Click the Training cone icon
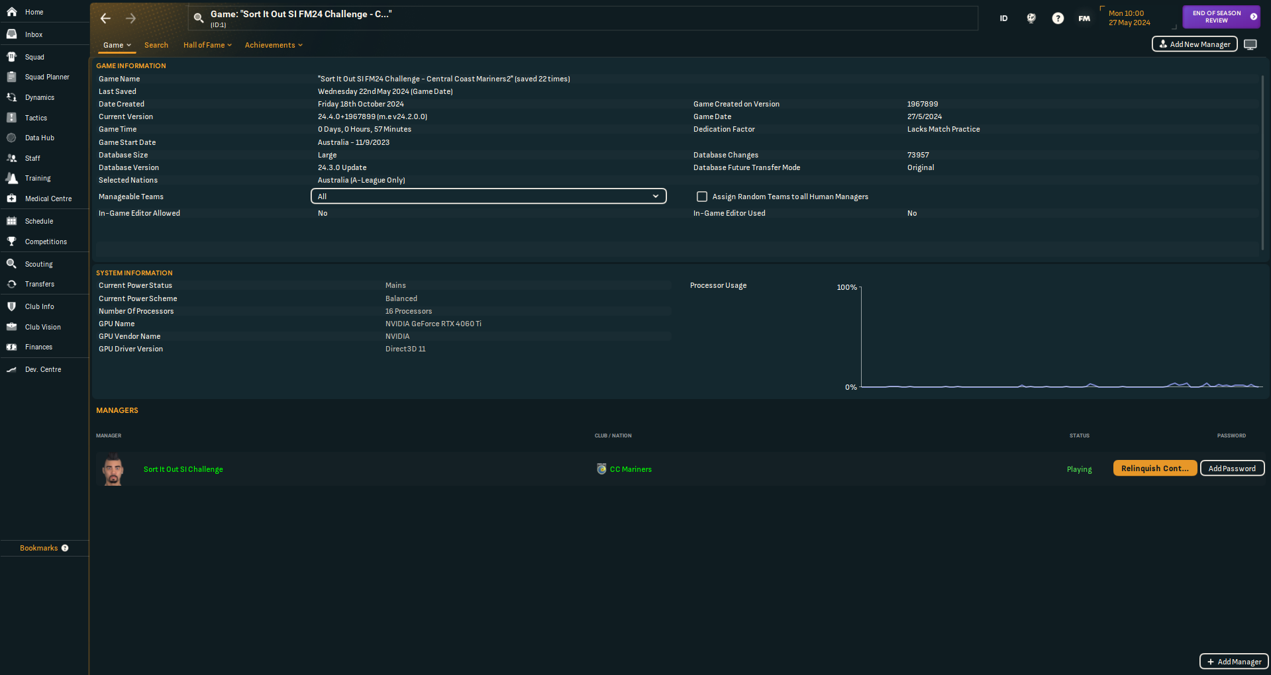The width and height of the screenshot is (1271, 675). [11, 178]
